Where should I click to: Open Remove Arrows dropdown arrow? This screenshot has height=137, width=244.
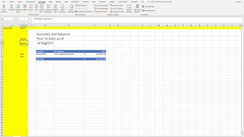tap(108, 12)
